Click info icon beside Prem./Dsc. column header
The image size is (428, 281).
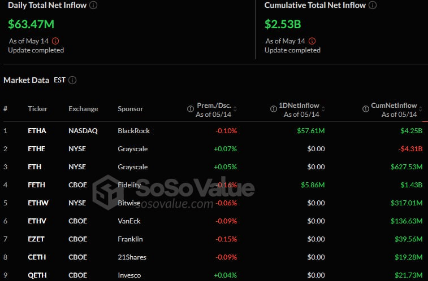(x=190, y=109)
